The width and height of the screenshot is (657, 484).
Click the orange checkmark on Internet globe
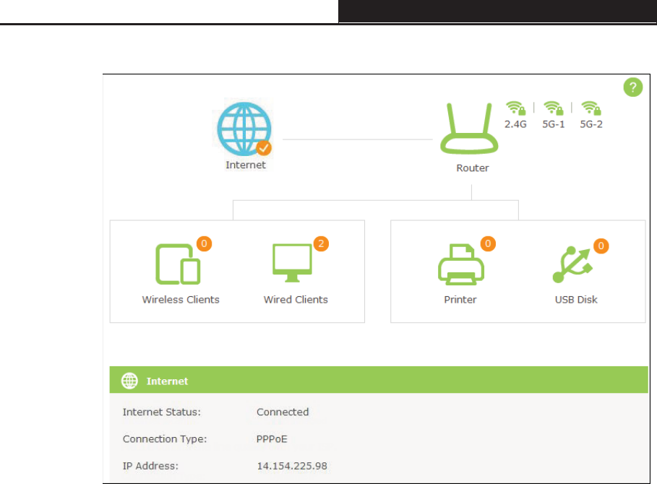264,148
